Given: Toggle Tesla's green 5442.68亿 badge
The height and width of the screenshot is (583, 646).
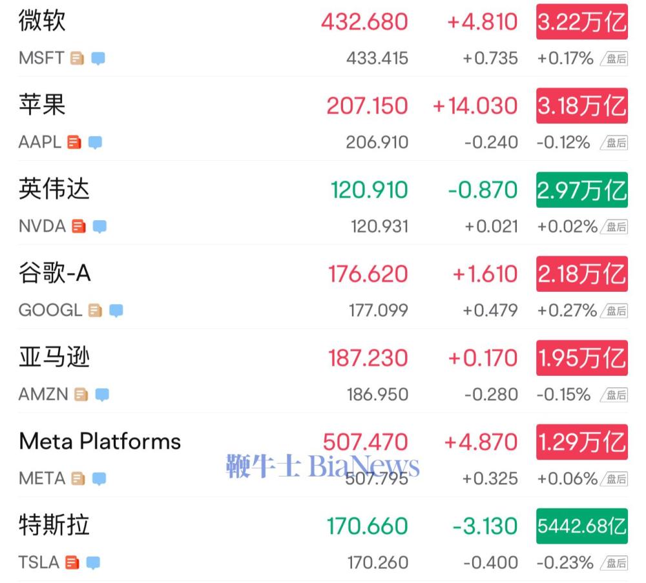Looking at the screenshot, I should click(582, 526).
